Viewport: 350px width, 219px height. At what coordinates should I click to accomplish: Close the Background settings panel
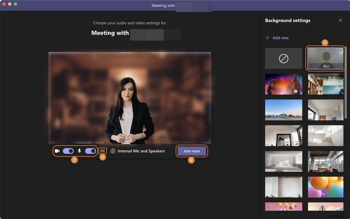(x=340, y=20)
